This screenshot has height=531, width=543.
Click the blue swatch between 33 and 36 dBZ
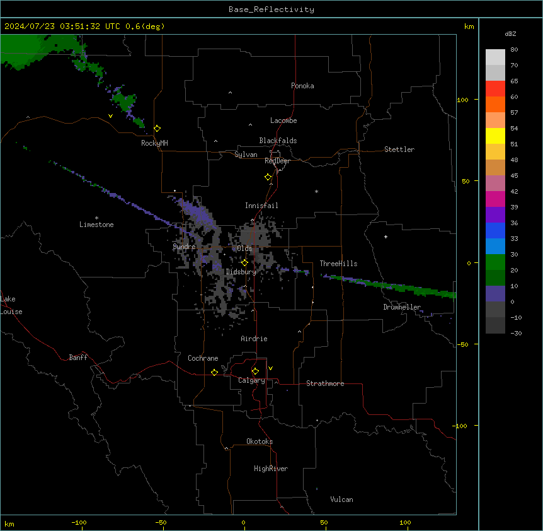[495, 230]
